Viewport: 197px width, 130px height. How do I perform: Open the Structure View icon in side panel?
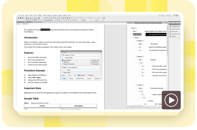click(170, 24)
